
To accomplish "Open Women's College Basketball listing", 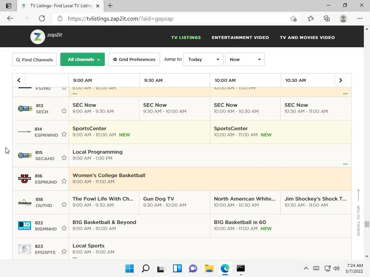I will click(210, 179).
